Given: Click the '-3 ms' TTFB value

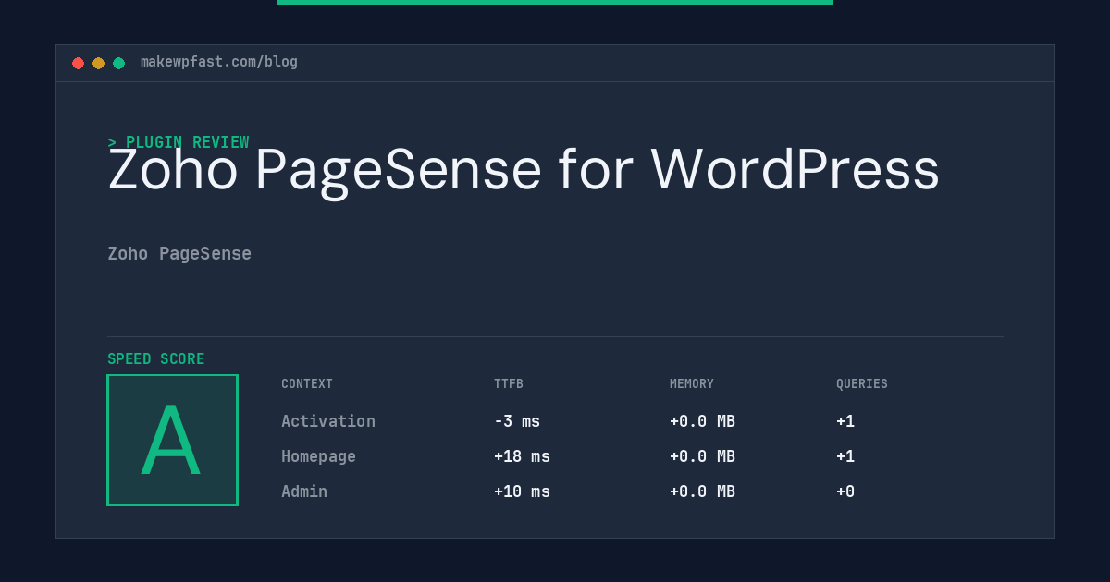Looking at the screenshot, I should point(517,421).
